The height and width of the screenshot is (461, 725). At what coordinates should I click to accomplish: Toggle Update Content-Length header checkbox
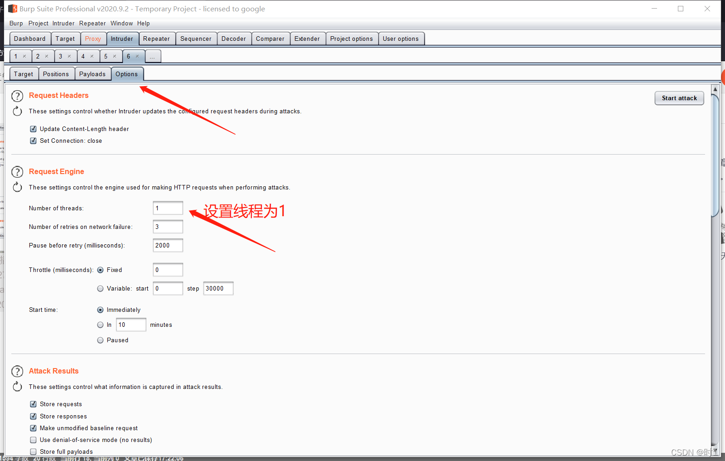point(33,129)
